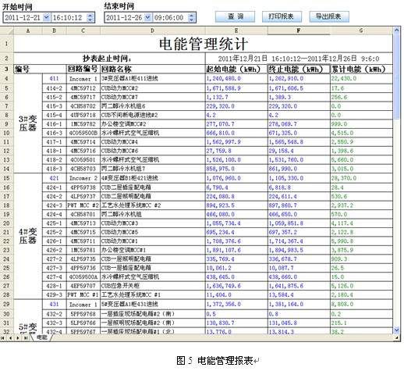Screen dimensions: 404x371
Task: Click the 终止电能 (kWh) header cell
Action: click(299, 69)
